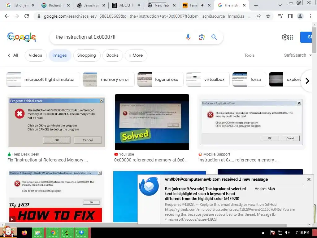Screen dimensions: 317x238
Task: Open the 'Solved' YouTube image thumbnail
Action: (152, 122)
